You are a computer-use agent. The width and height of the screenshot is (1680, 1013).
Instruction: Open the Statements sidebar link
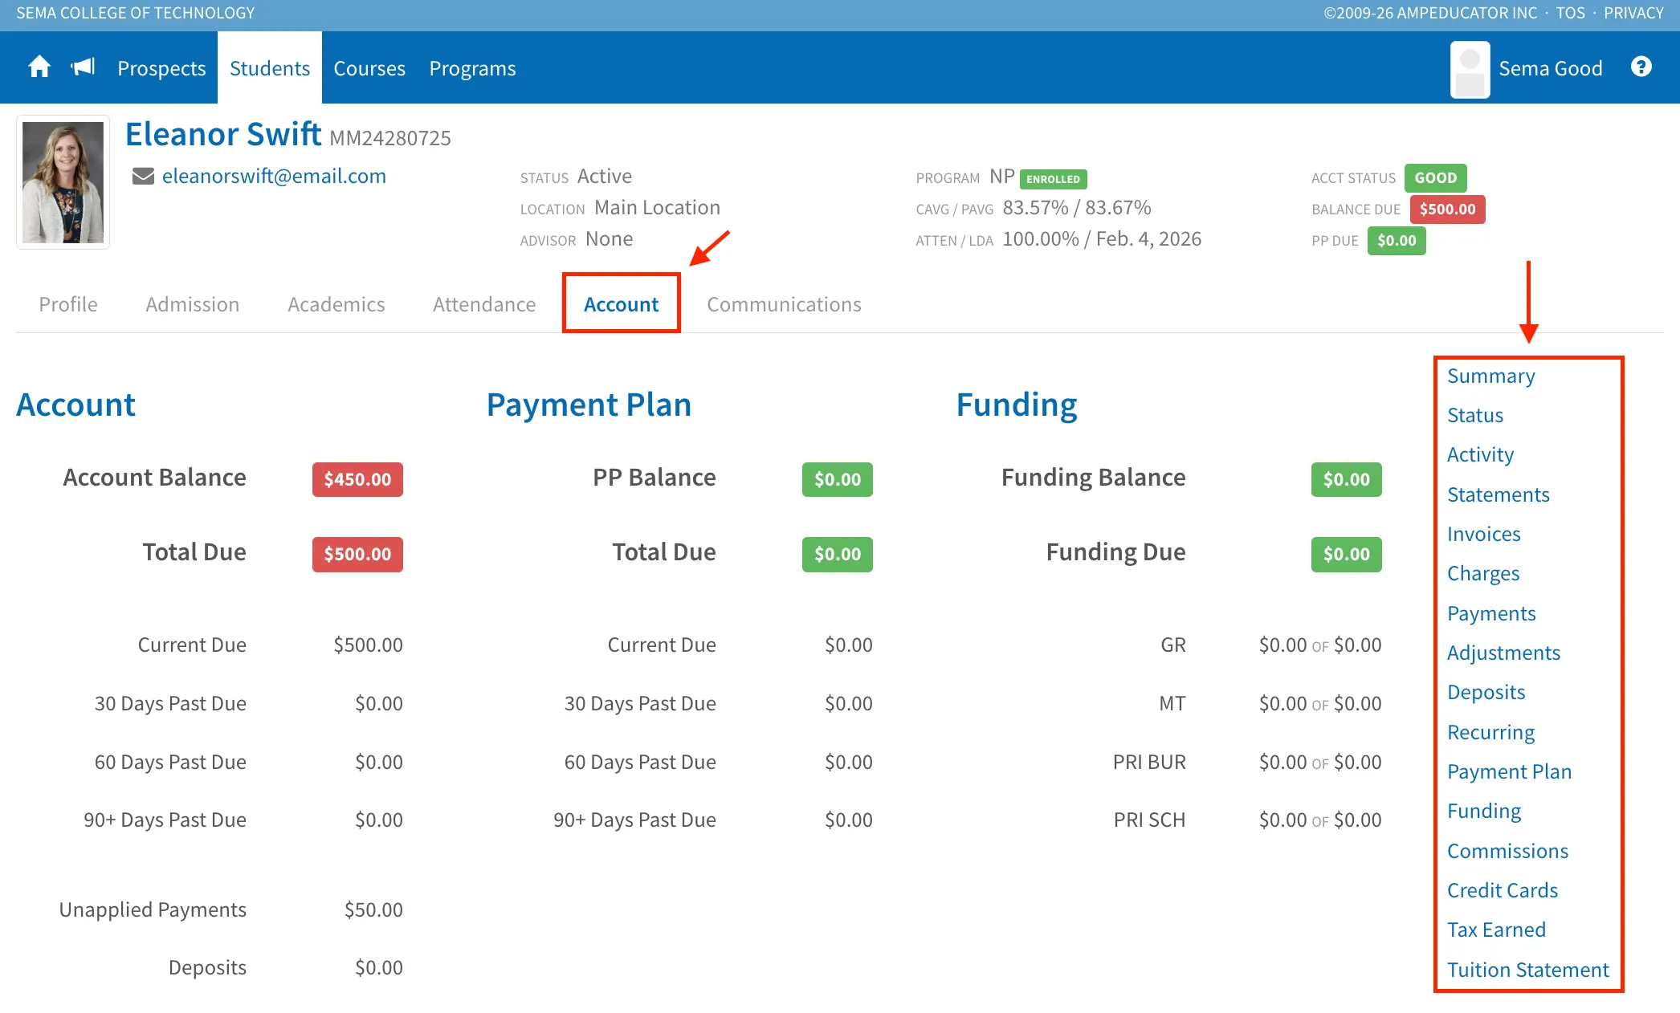[x=1498, y=494]
